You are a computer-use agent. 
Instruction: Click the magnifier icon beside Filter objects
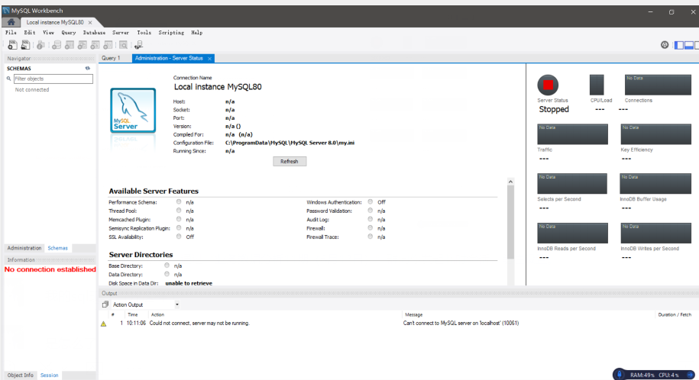pos(8,79)
